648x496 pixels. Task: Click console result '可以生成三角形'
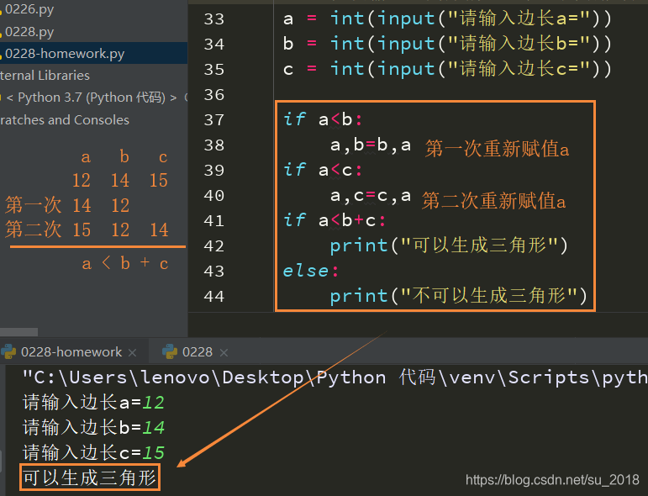(90, 478)
